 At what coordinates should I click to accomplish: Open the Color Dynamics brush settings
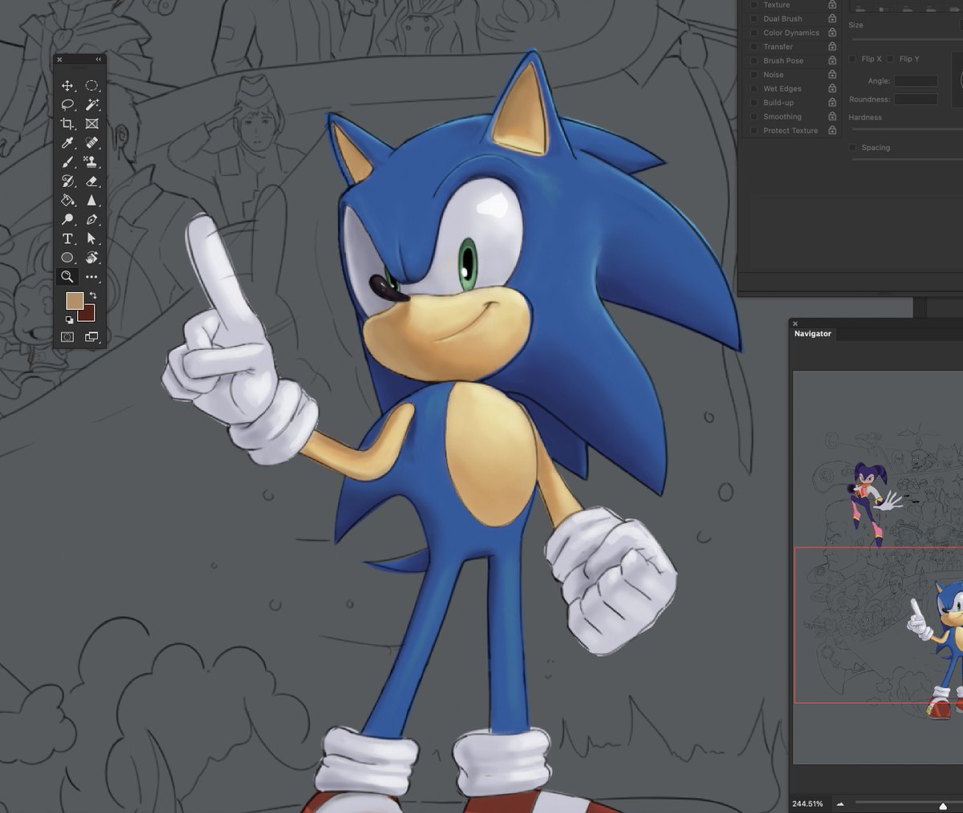[791, 33]
